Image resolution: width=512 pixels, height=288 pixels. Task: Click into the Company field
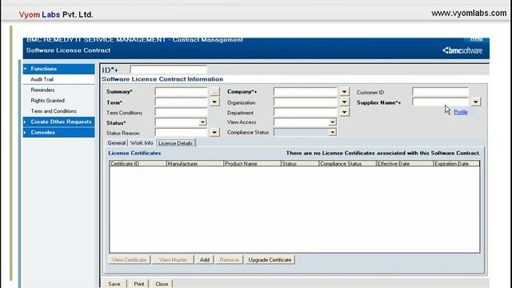[x=306, y=92]
